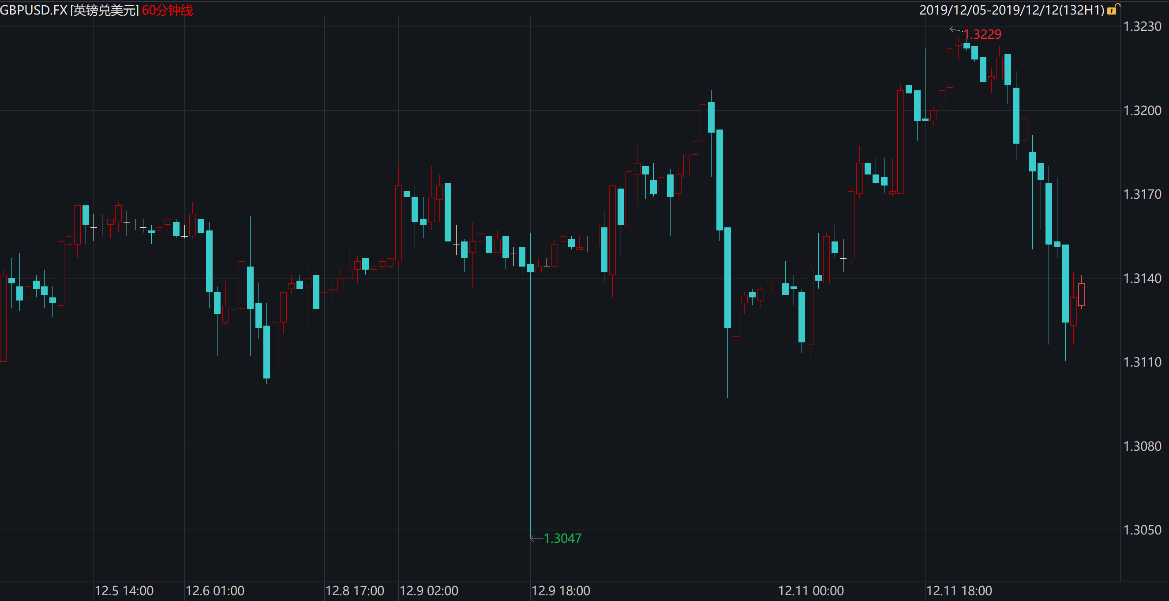Click the red 1.3229 high price label
Image resolution: width=1169 pixels, height=601 pixels.
982,34
